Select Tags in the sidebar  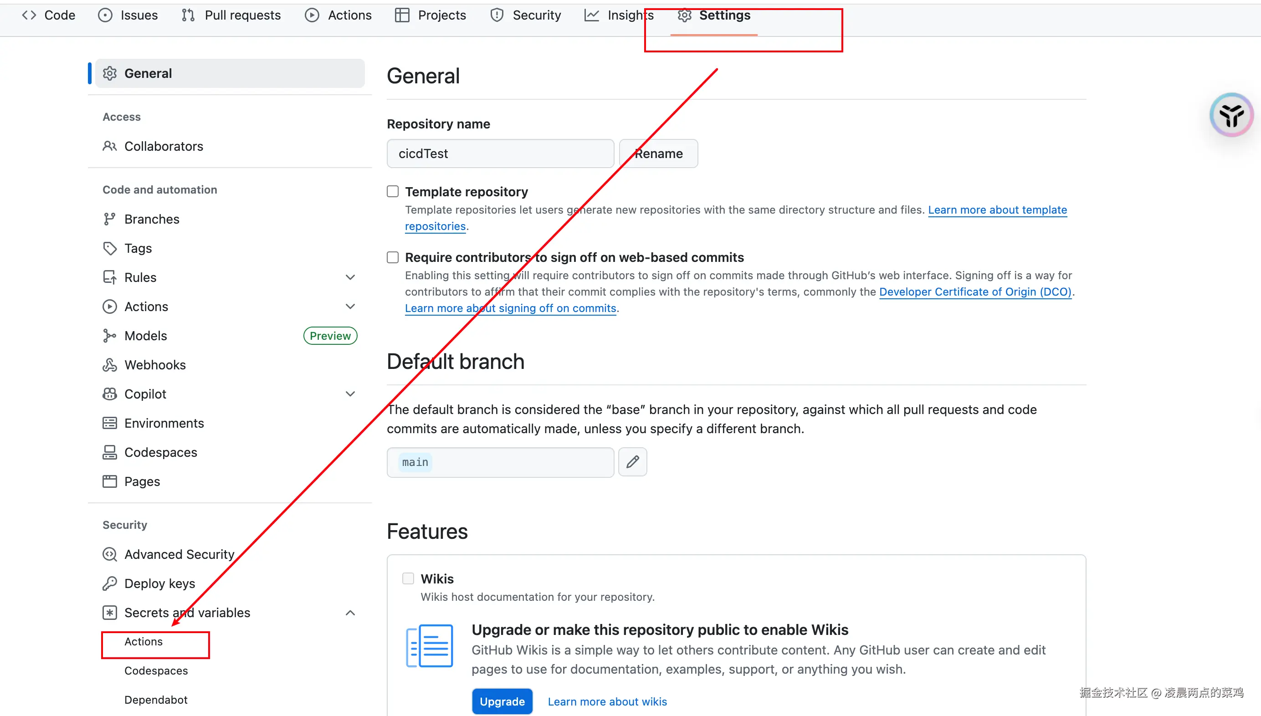click(x=230, y=248)
